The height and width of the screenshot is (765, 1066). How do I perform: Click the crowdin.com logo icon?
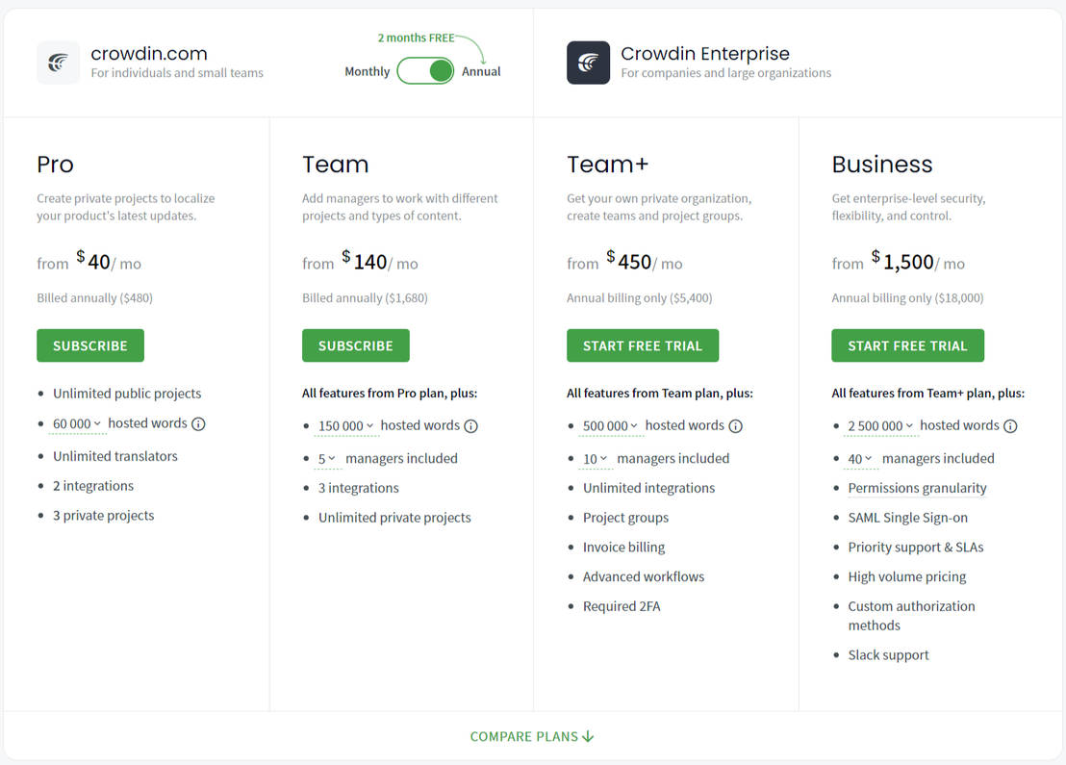pyautogui.click(x=58, y=63)
